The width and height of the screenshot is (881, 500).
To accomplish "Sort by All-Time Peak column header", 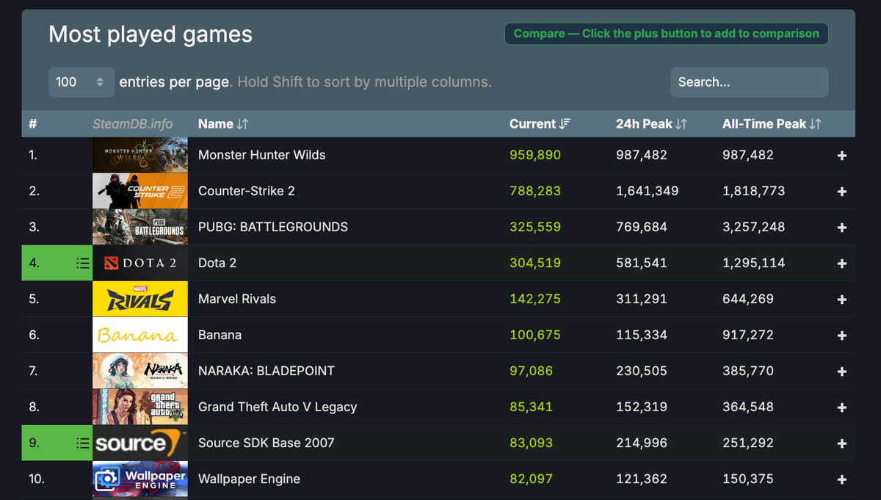I will (772, 124).
